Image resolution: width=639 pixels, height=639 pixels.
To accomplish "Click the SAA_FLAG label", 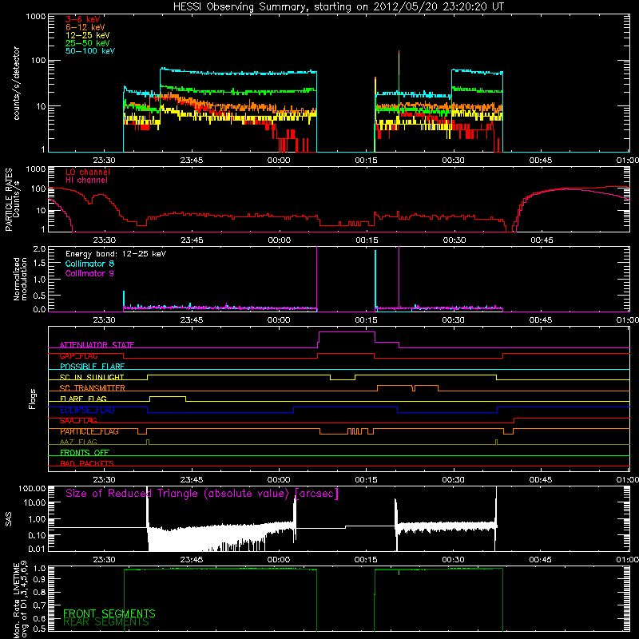I will [78, 421].
